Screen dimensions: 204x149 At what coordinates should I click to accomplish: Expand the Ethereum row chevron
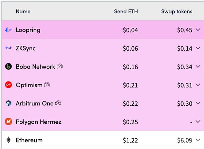[x=198, y=140]
